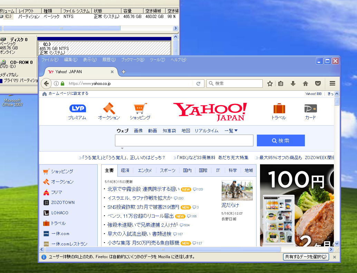Open the ブックマーク menu in Firefox
This screenshot has width=357, height=273.
[x=133, y=60]
